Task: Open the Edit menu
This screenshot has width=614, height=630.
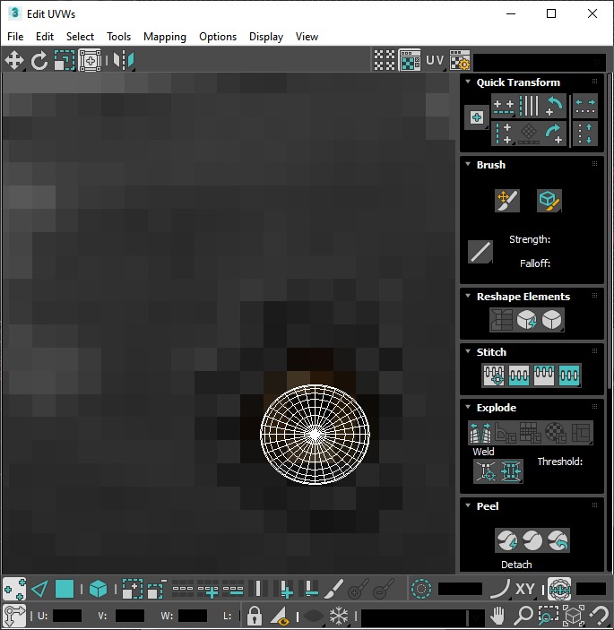Action: [45, 37]
